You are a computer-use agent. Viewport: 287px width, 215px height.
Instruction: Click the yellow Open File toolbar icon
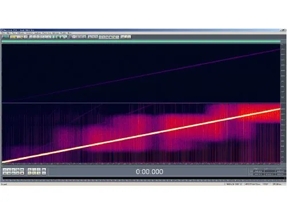[12, 37]
